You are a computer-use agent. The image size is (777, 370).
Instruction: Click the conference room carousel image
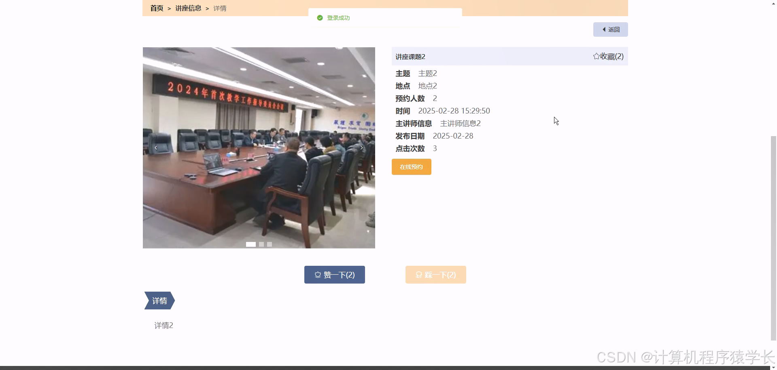point(259,147)
